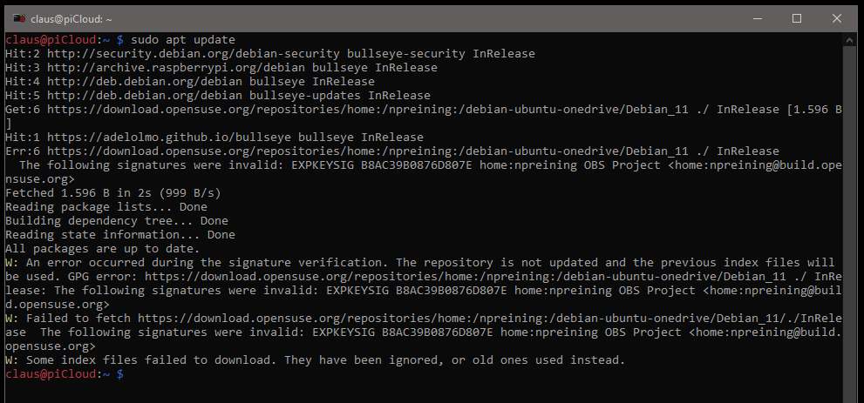The height and width of the screenshot is (403, 864).
Task: Select the 'Hit:4' deb.debian.org bullseye line
Action: pyautogui.click(x=189, y=81)
